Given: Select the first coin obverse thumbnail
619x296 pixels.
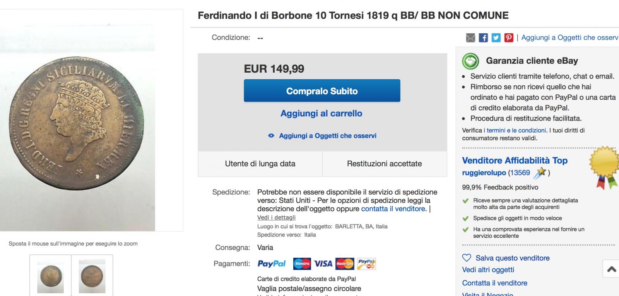Looking at the screenshot, I should 50,276.
